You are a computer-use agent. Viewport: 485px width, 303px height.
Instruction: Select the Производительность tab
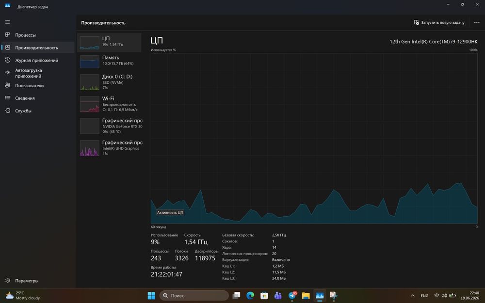(38, 48)
